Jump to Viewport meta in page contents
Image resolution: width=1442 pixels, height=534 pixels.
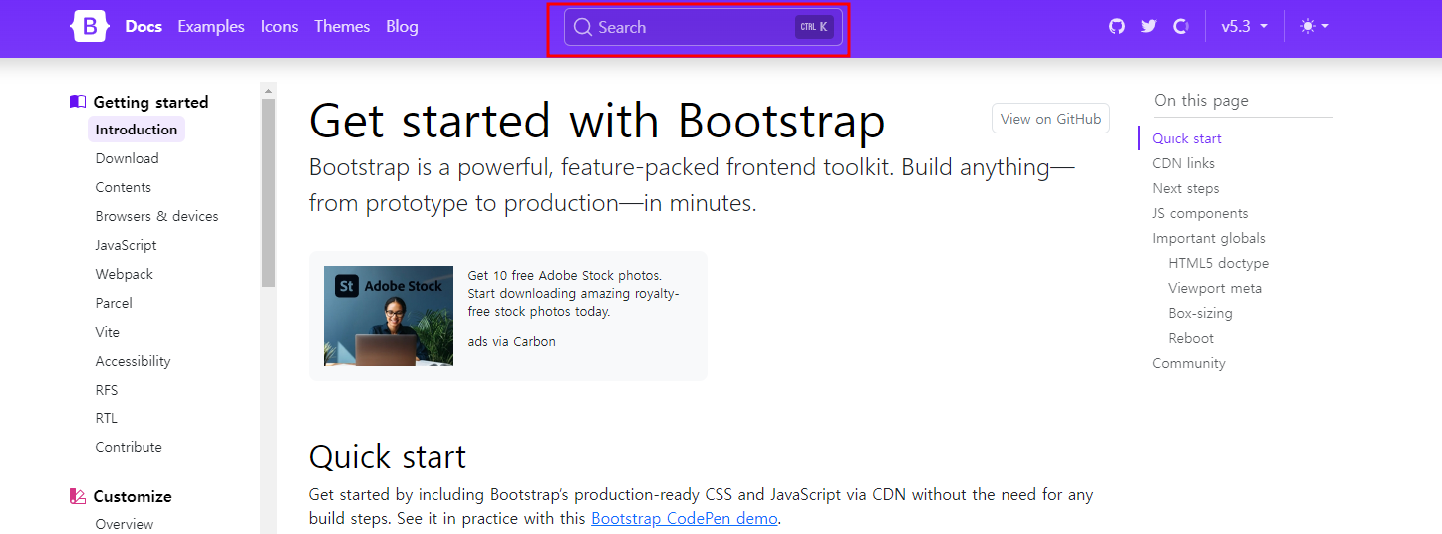click(1215, 288)
